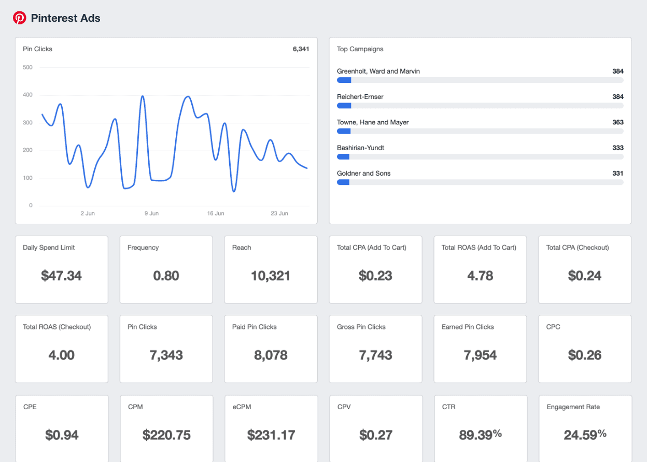Click the Engagement Rate card
This screenshot has width=647, height=462.
click(x=585, y=428)
